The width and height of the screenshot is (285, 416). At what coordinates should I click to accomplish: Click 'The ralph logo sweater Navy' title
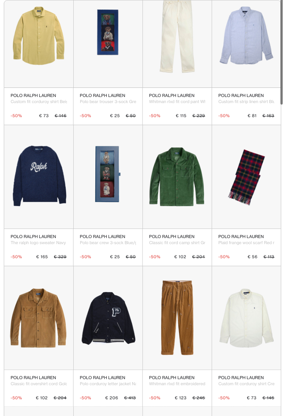pos(38,243)
